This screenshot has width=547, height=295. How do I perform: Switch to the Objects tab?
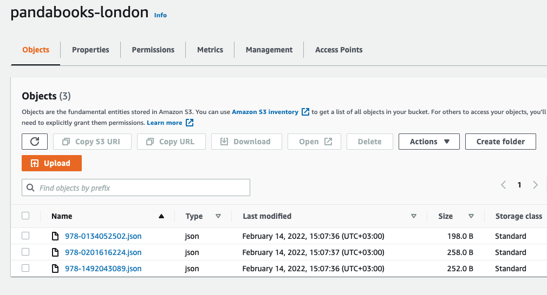[36, 50]
